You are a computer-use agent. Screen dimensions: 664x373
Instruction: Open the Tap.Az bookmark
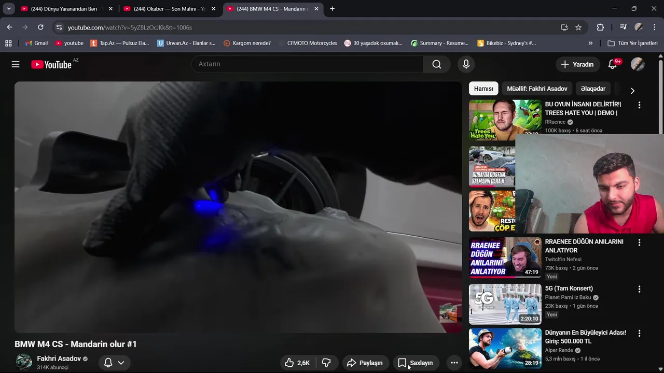point(120,43)
